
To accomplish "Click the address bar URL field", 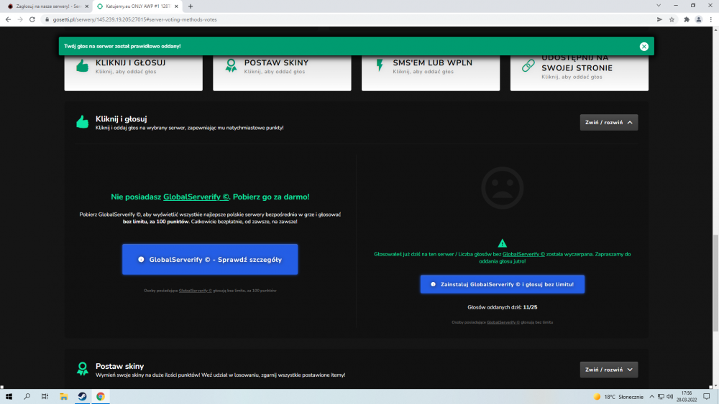I will (x=349, y=19).
